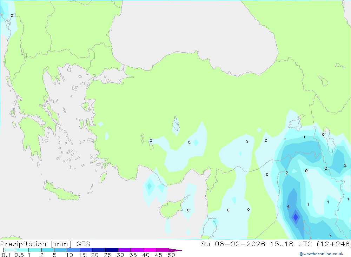Click the '4' precipitation value on map
The width and height of the screenshot is (351, 257).
coord(331,236)
